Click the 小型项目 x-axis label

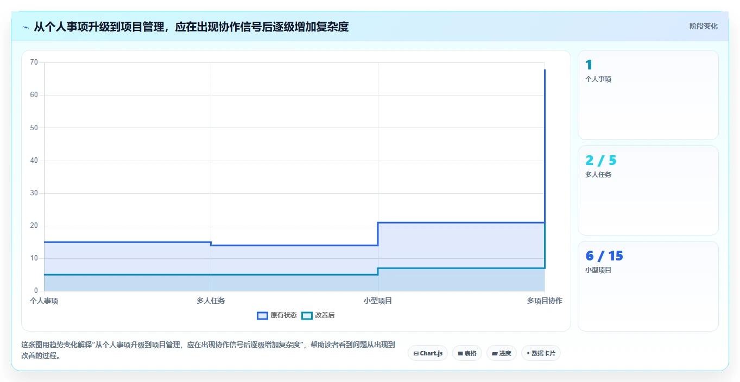point(378,301)
